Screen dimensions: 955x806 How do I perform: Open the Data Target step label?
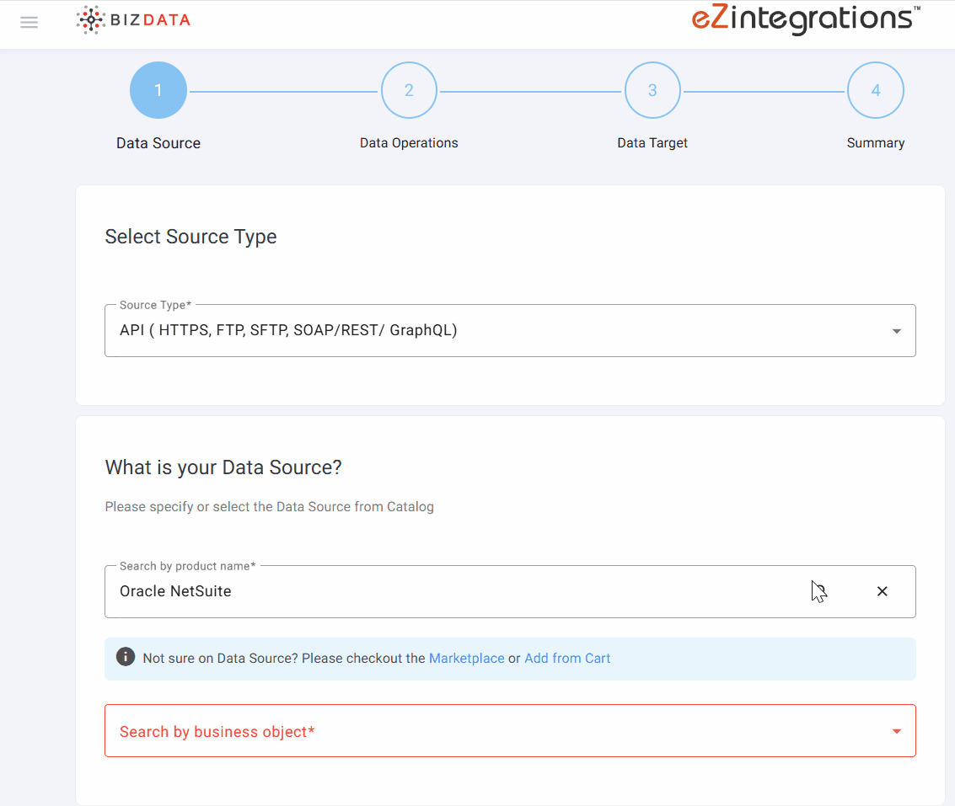[x=652, y=143]
